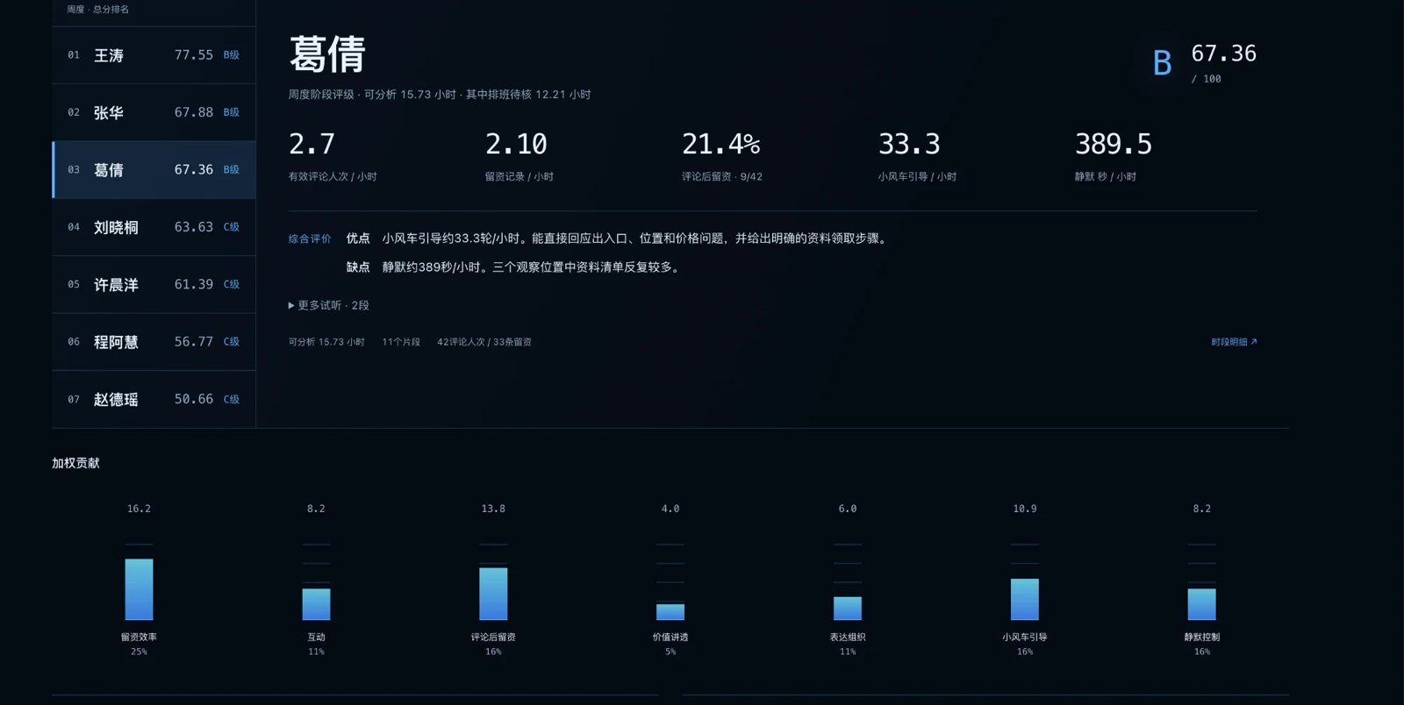Click the 13.8 value above 评论后留资
The image size is (1404, 705).
pyautogui.click(x=493, y=509)
